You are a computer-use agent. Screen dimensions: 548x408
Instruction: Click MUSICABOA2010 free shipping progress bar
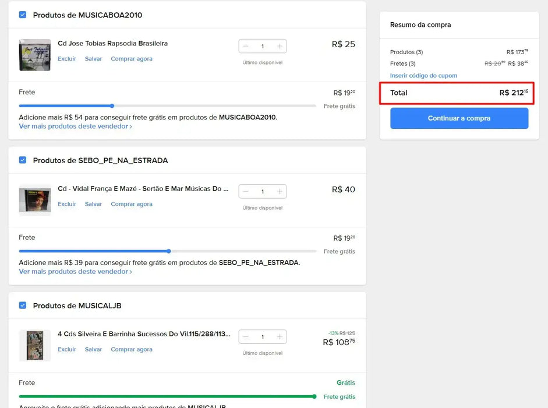pos(168,106)
